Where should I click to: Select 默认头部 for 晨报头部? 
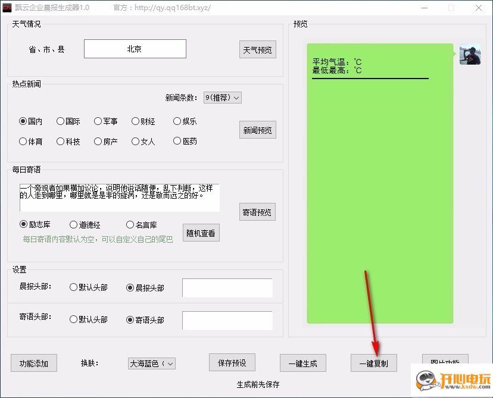tap(89, 287)
